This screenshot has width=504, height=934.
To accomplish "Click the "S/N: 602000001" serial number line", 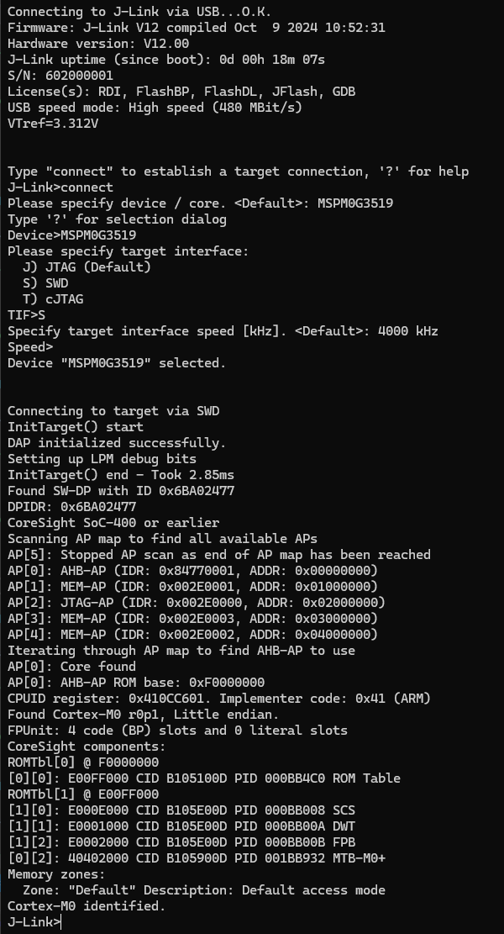I will click(67, 76).
